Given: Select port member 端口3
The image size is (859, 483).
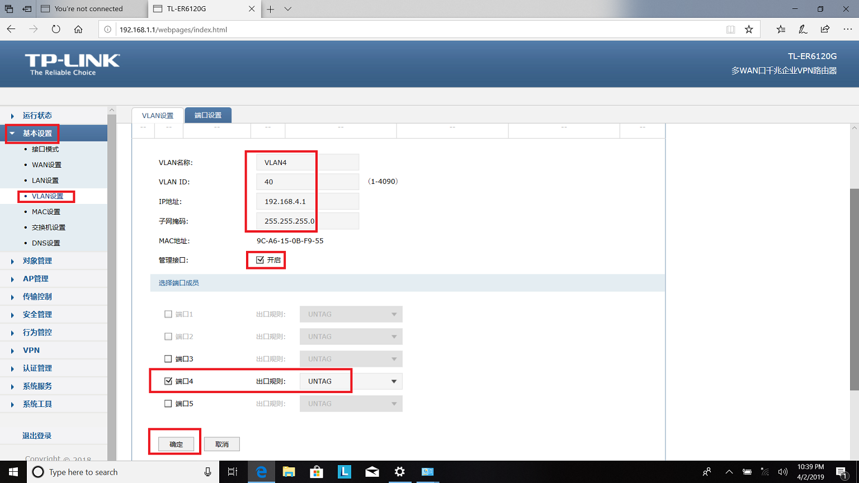Looking at the screenshot, I should tap(168, 358).
